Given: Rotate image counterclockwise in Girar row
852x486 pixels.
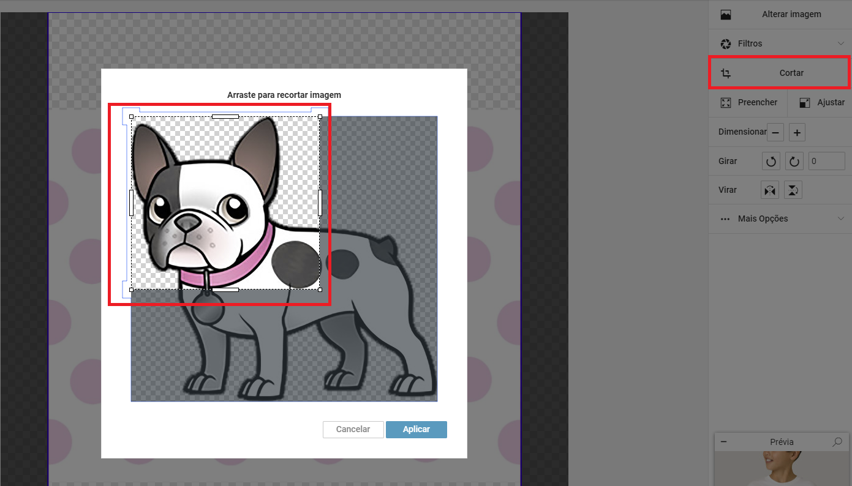Looking at the screenshot, I should (x=771, y=162).
